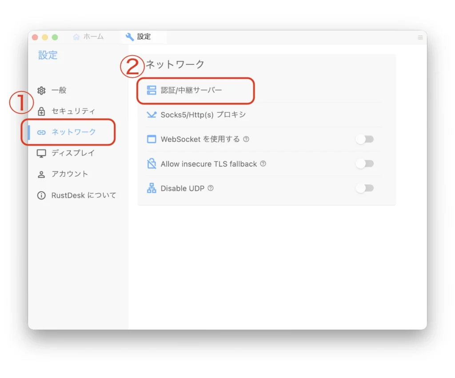Image resolution: width=455 pixels, height=378 pixels.
Task: Click help icon next to WebSocket を使用する
Action: click(x=246, y=139)
